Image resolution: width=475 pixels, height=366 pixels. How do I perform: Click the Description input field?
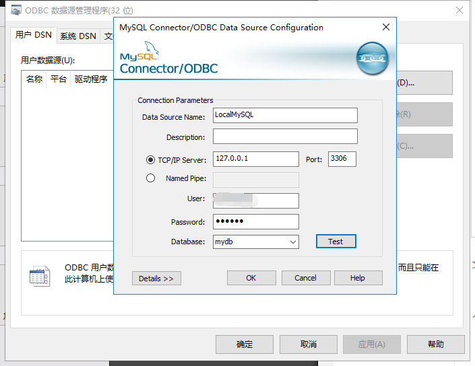(x=285, y=137)
